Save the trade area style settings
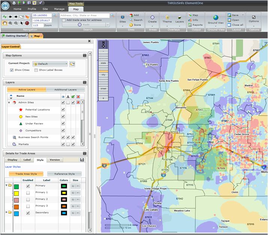This screenshot has height=235, width=268. click(x=82, y=160)
